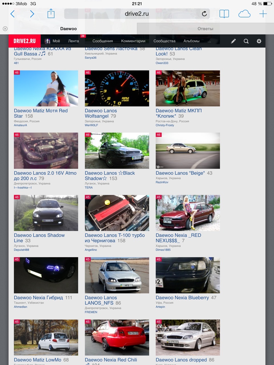This screenshot has width=274, height=365.
Task: Open Daewoo Lanos ☆Black Shadow☆ link
Action: click(x=110, y=176)
